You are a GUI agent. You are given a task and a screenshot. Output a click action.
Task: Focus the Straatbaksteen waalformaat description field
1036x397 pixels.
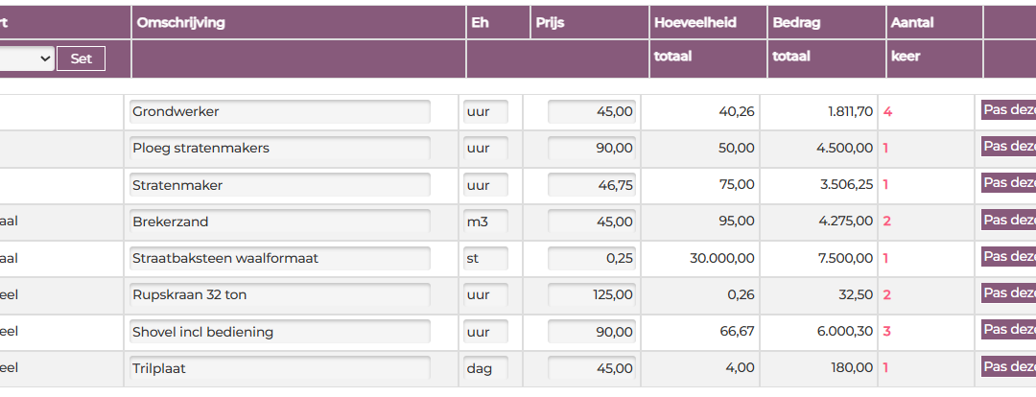pyautogui.click(x=279, y=258)
